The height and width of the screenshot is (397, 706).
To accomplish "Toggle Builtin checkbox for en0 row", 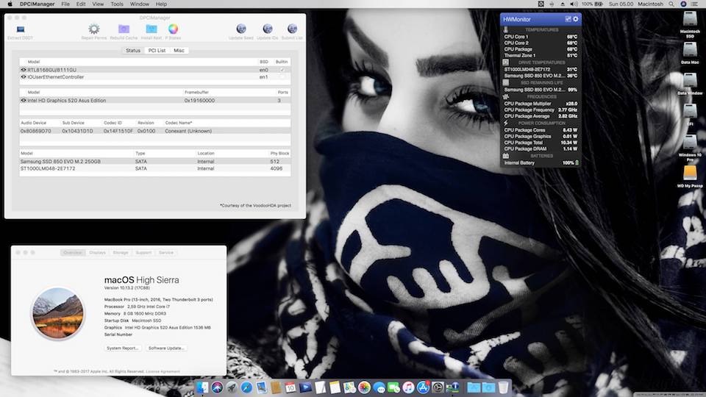I will point(282,70).
